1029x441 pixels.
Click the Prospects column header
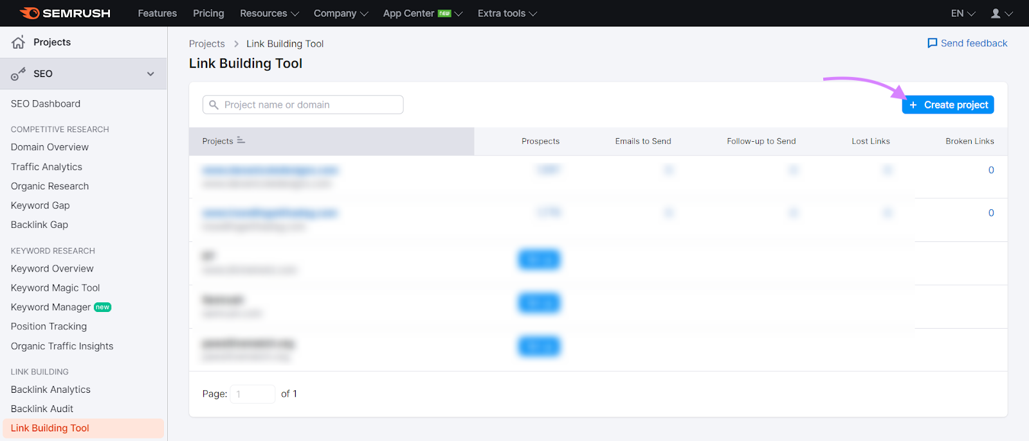[x=540, y=141]
